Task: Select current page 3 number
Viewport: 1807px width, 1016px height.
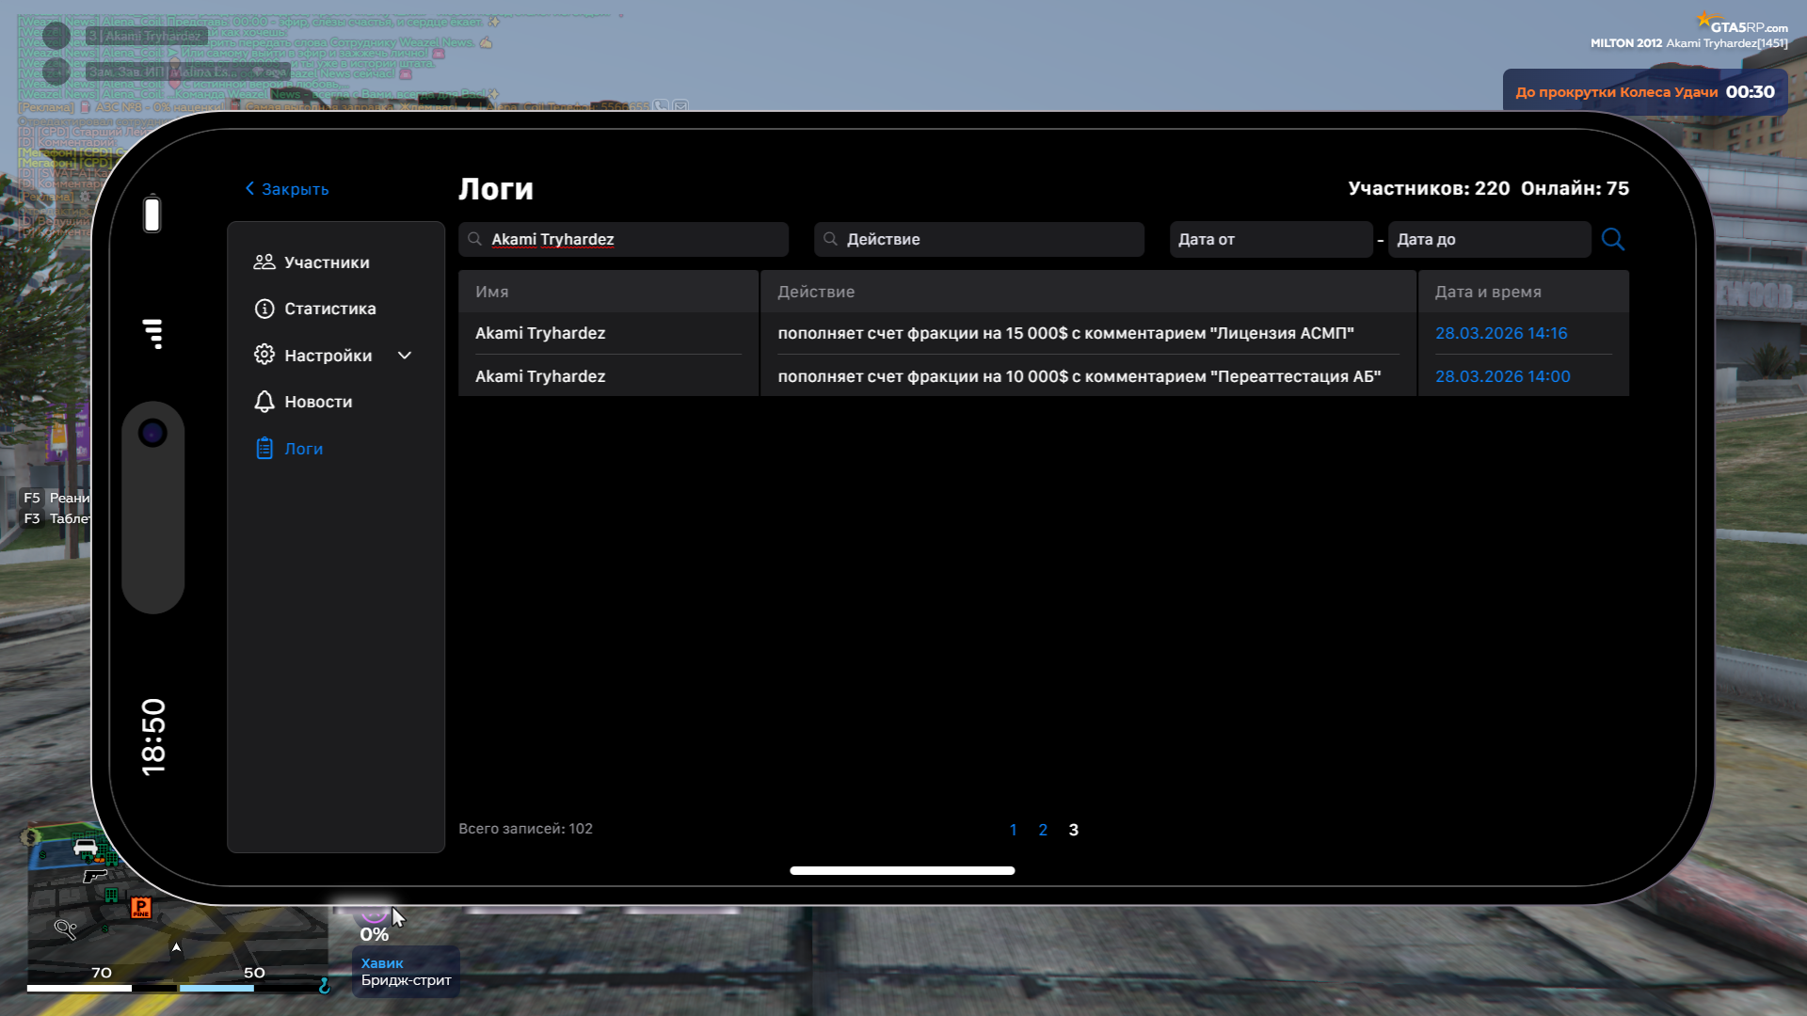Action: 1074,830
